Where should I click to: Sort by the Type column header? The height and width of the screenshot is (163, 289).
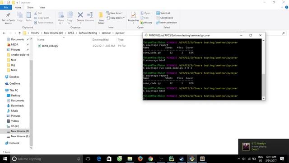click(121, 40)
